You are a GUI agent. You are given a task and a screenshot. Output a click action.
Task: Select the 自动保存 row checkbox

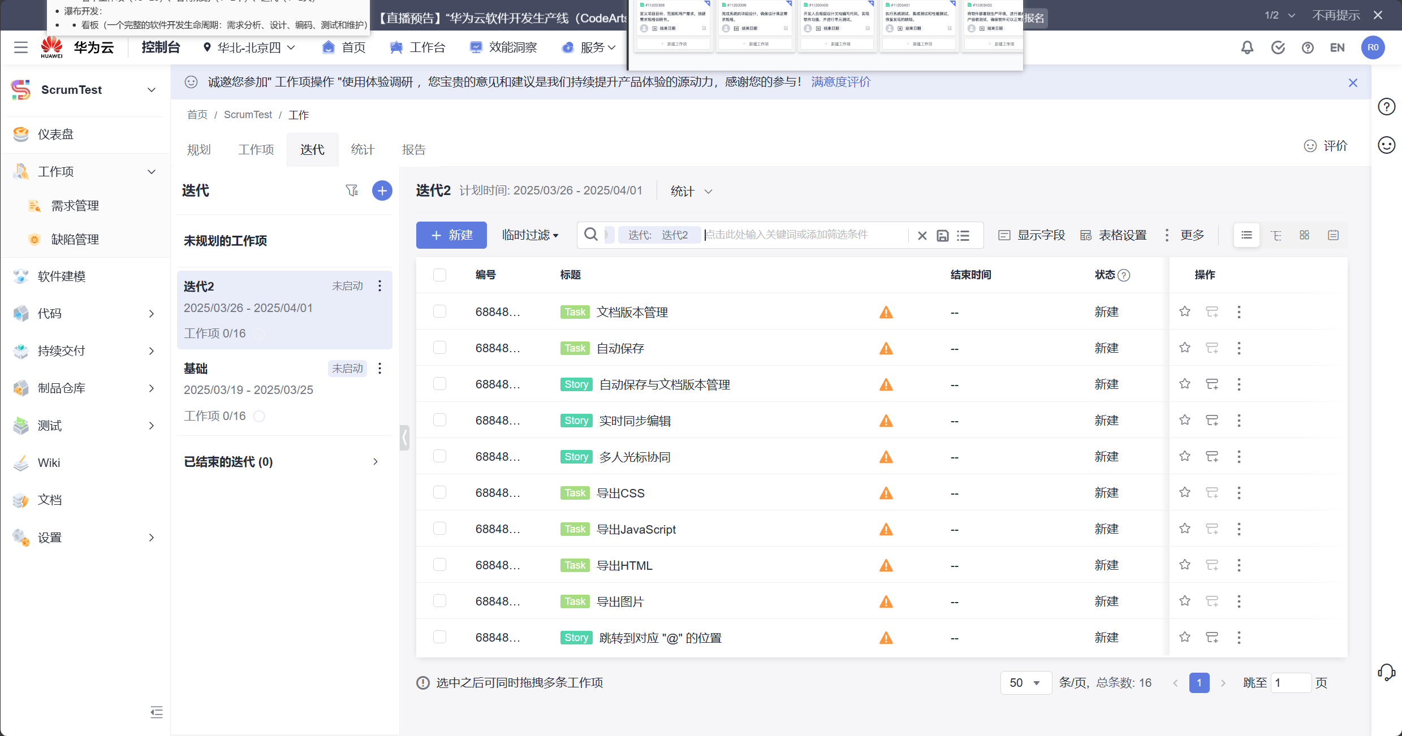439,348
